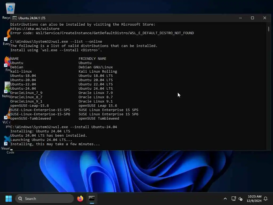Screen dimensions: 273x205
Task: Close the Ubuntu 24.04.1 LTS window
Action: pyautogui.click(x=265, y=18)
